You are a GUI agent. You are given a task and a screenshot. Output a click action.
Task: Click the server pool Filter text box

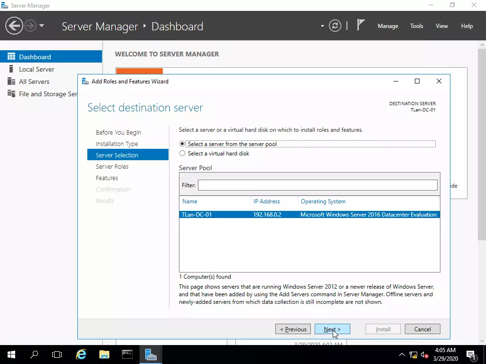tap(318, 185)
